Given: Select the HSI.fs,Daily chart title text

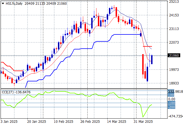Looking at the screenshot, I should tap(14, 4).
